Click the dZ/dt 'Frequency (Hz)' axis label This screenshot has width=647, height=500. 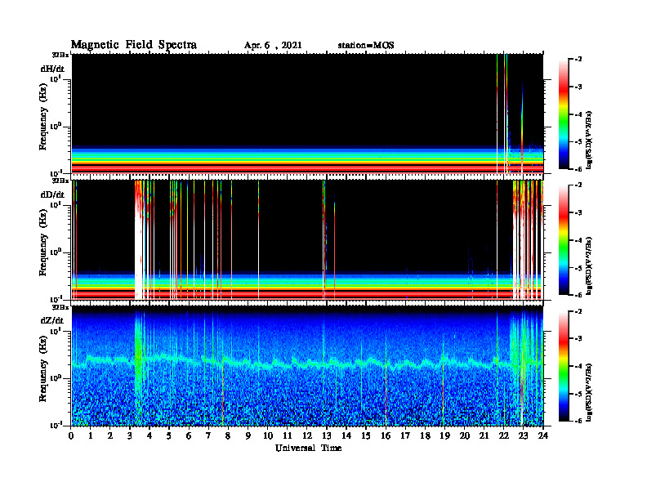point(43,368)
